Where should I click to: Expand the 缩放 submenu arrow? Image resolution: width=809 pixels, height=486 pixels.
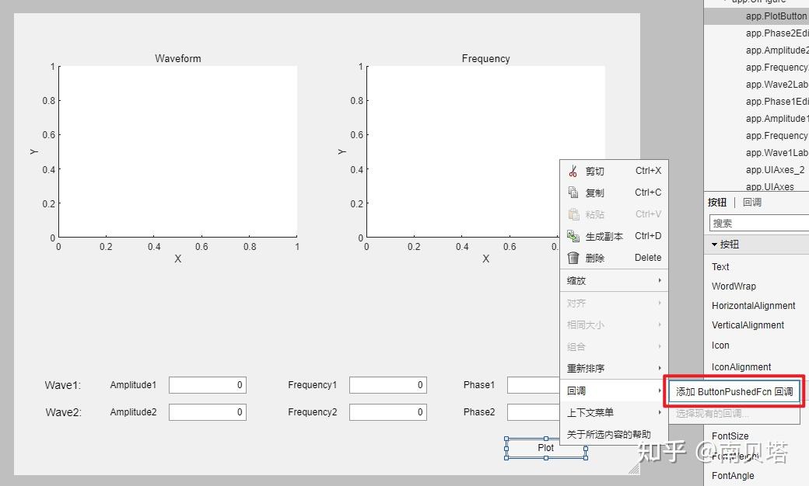[x=660, y=280]
